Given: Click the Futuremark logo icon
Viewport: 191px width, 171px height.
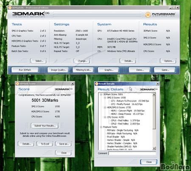Looking at the screenshot, I should point(148,14).
